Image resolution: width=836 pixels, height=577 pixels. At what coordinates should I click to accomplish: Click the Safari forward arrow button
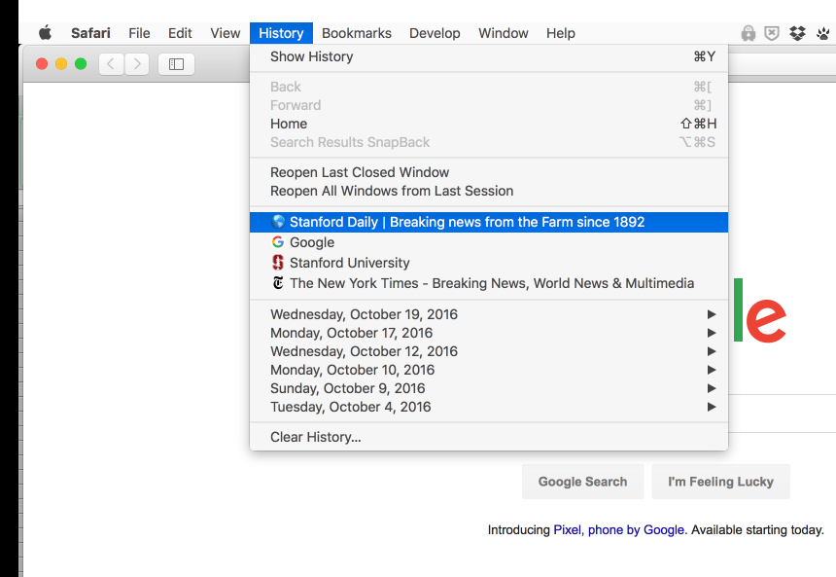click(x=137, y=64)
